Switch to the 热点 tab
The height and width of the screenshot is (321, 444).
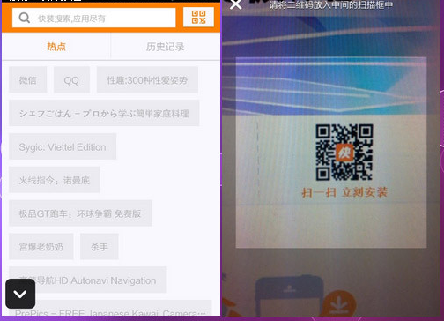click(x=56, y=47)
